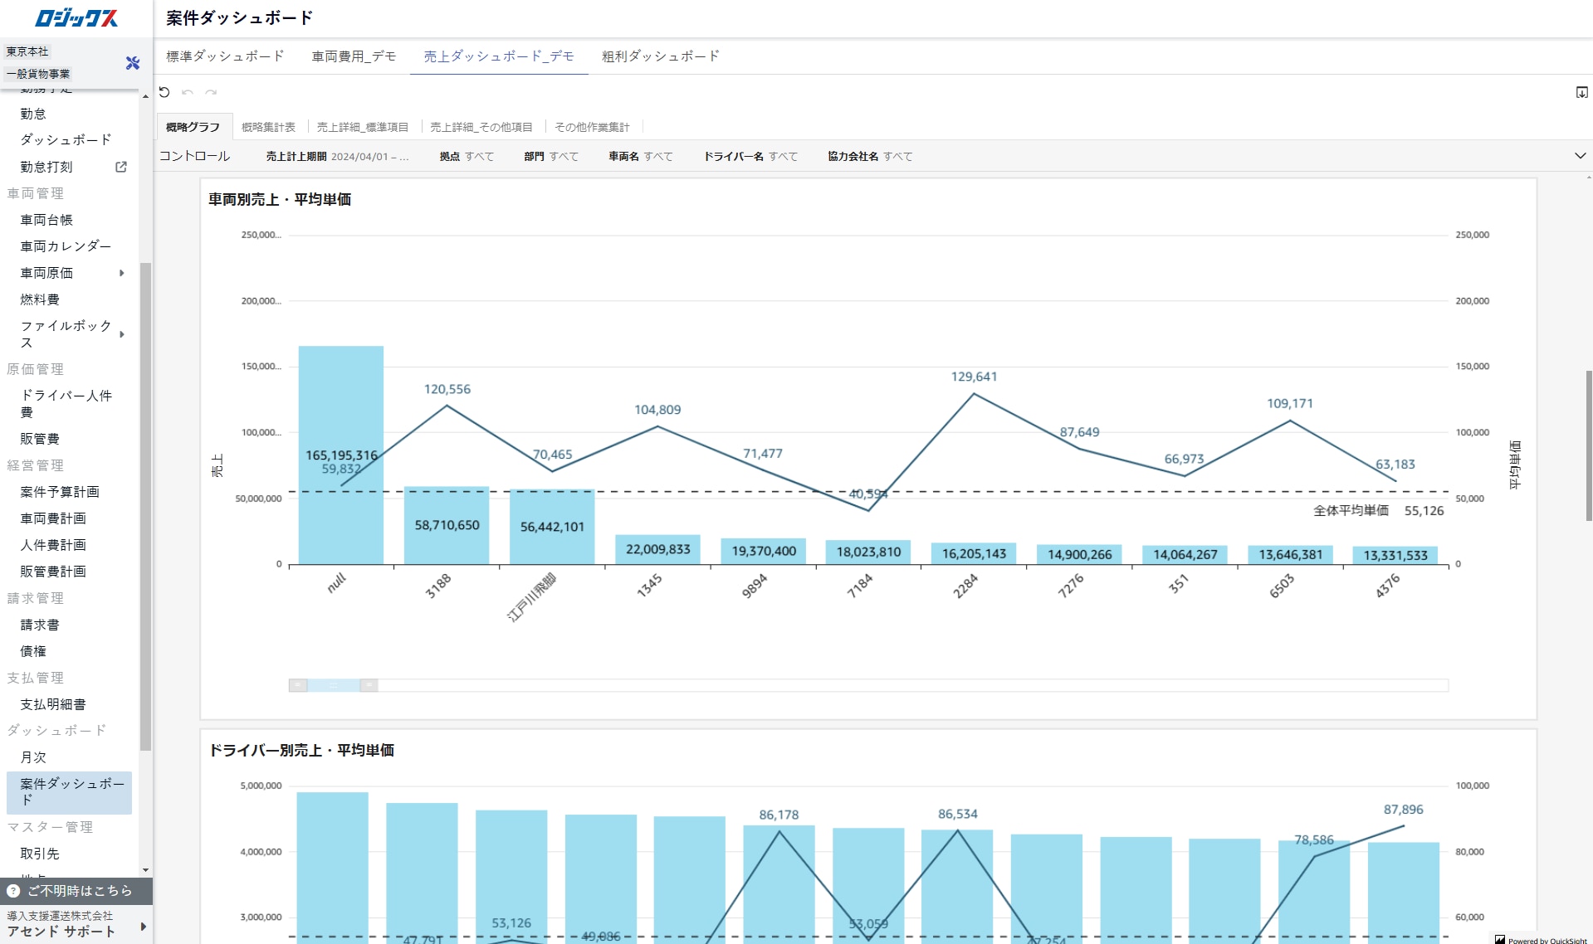Image resolution: width=1593 pixels, height=944 pixels.
Task: Expand the controls panel chevron
Action: (x=1580, y=156)
